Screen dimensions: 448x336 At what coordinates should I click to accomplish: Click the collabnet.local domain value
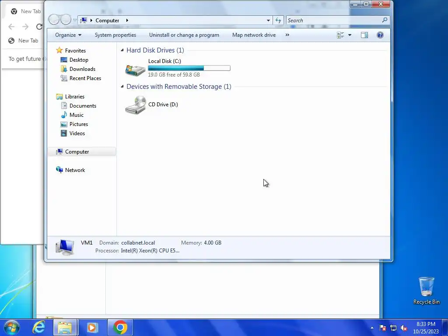(x=138, y=242)
